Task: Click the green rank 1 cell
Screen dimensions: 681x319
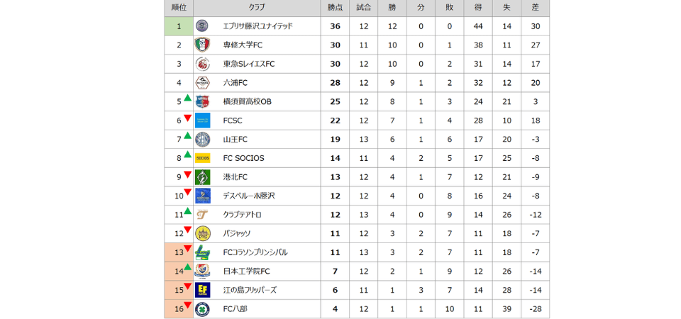Action: [x=179, y=26]
